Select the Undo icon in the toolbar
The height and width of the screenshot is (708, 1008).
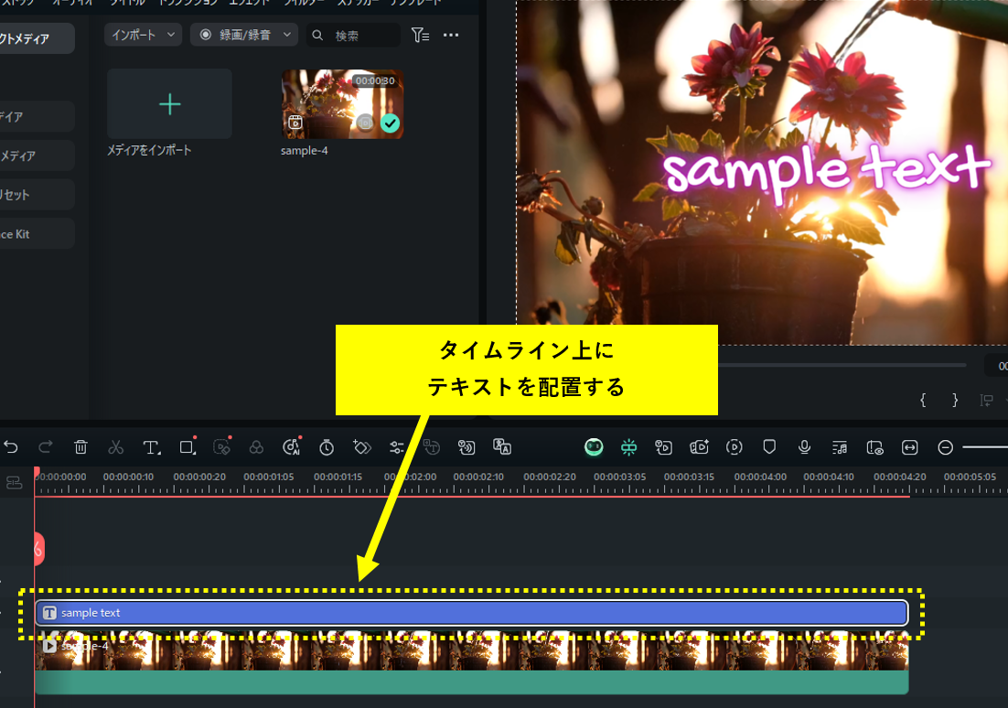10,446
